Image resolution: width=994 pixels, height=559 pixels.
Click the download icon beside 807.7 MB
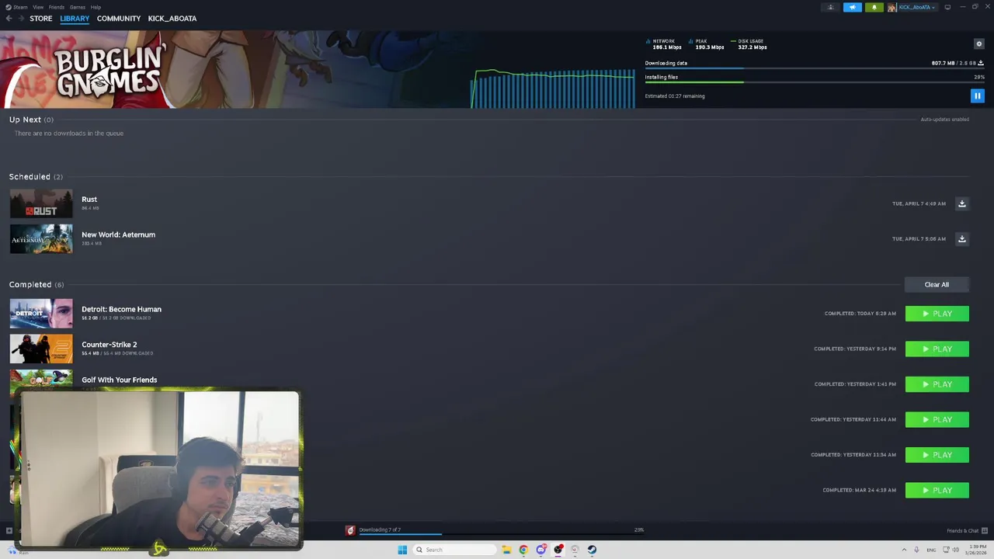pyautogui.click(x=981, y=63)
